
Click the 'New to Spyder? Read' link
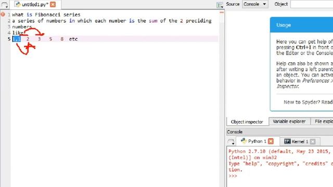pos(308,102)
